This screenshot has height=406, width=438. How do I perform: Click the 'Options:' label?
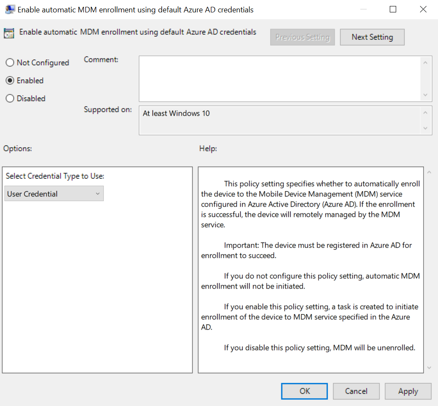[x=18, y=149]
